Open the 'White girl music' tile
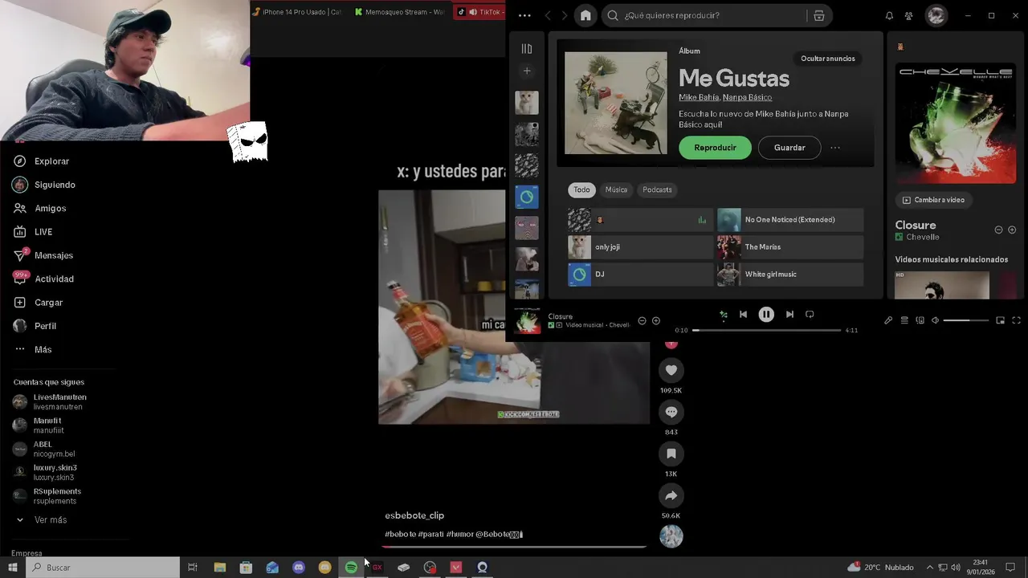This screenshot has width=1028, height=578. tap(790, 275)
